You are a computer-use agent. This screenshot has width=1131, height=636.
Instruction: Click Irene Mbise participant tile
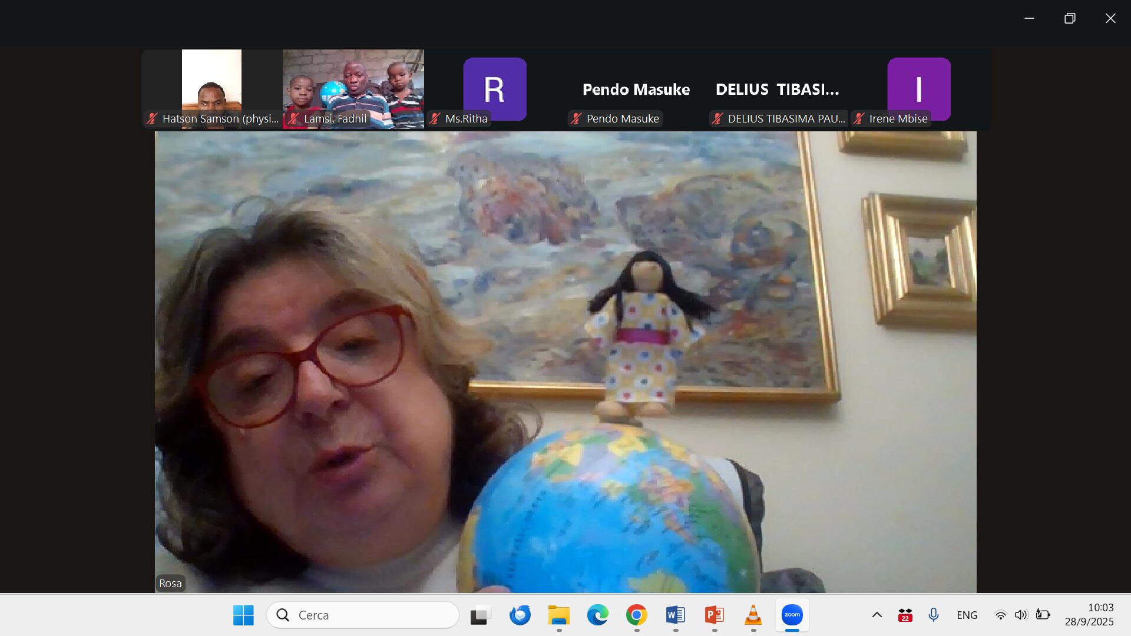pyautogui.click(x=919, y=88)
